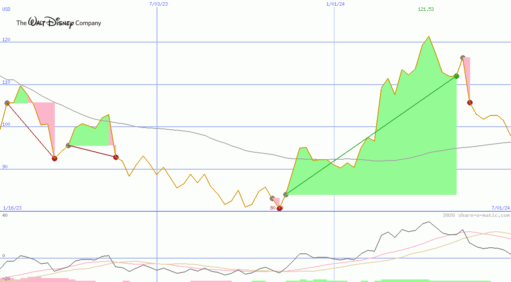Screen dimensions: 511x282
Task: Select the 7/03/23 date label
Action: [x=158, y=4]
